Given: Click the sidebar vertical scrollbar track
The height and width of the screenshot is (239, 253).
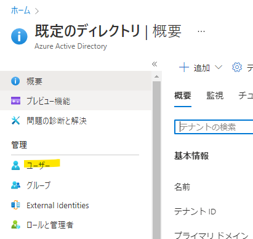Looking at the screenshot, I should [156, 160].
